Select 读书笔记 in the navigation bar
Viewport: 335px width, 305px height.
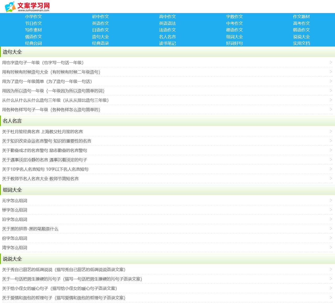167,43
